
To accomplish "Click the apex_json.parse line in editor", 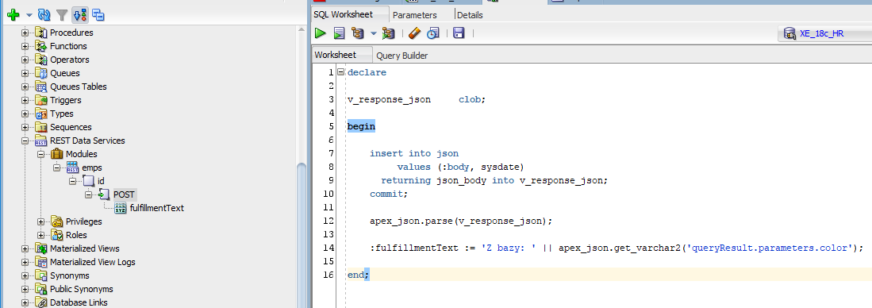I will coord(461,221).
